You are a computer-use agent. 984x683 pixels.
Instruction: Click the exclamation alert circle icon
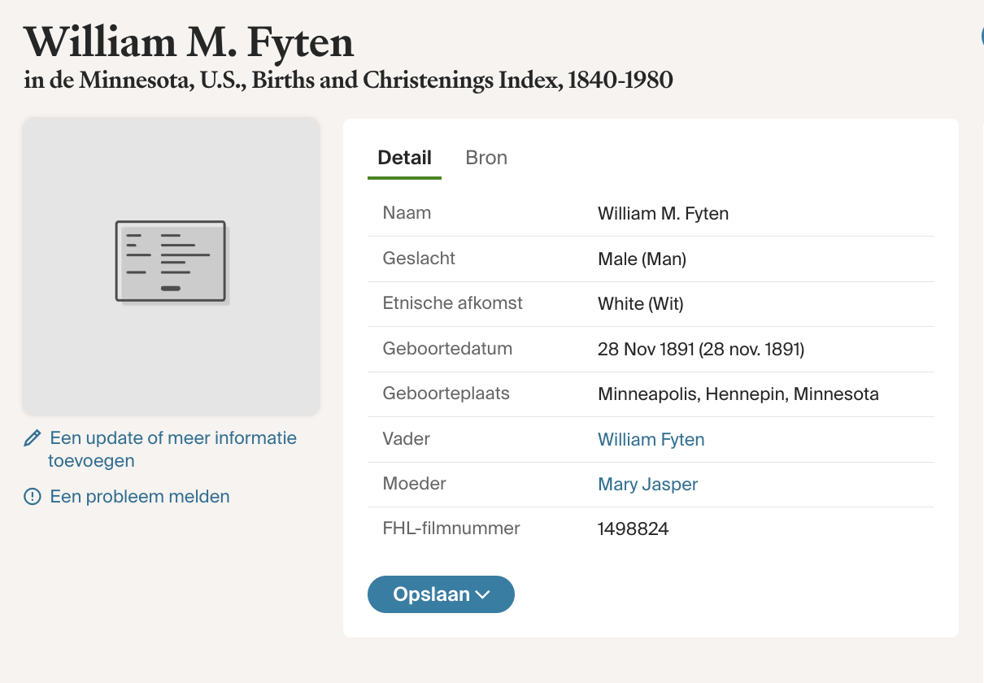click(x=33, y=497)
